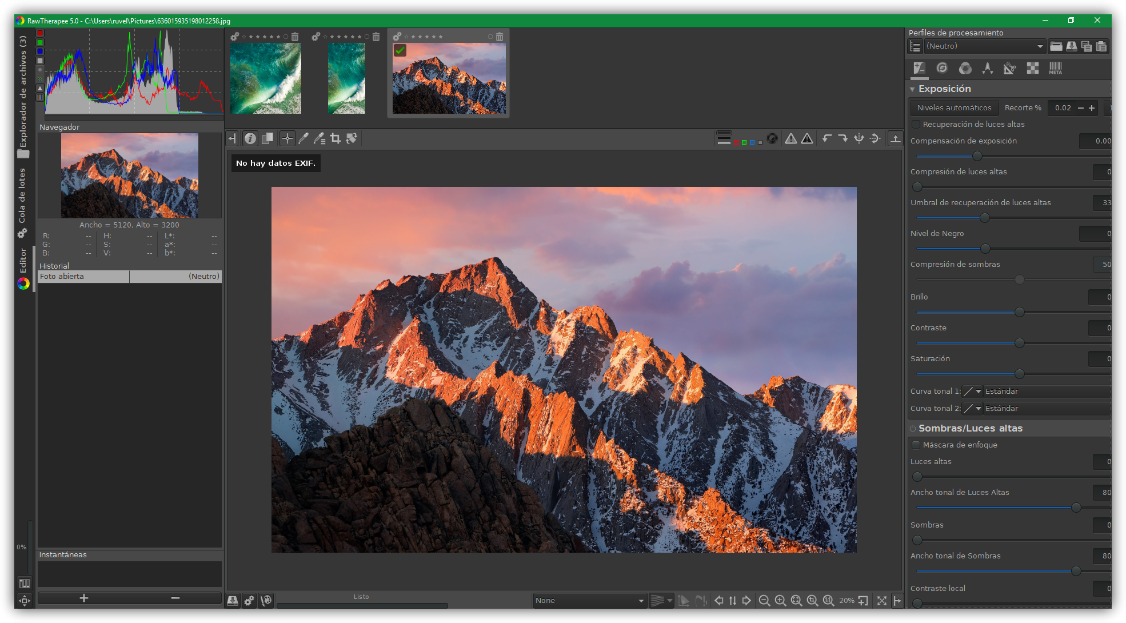The width and height of the screenshot is (1126, 623).
Task: Enable Recuperación de luces altas checkbox
Action: tap(916, 125)
